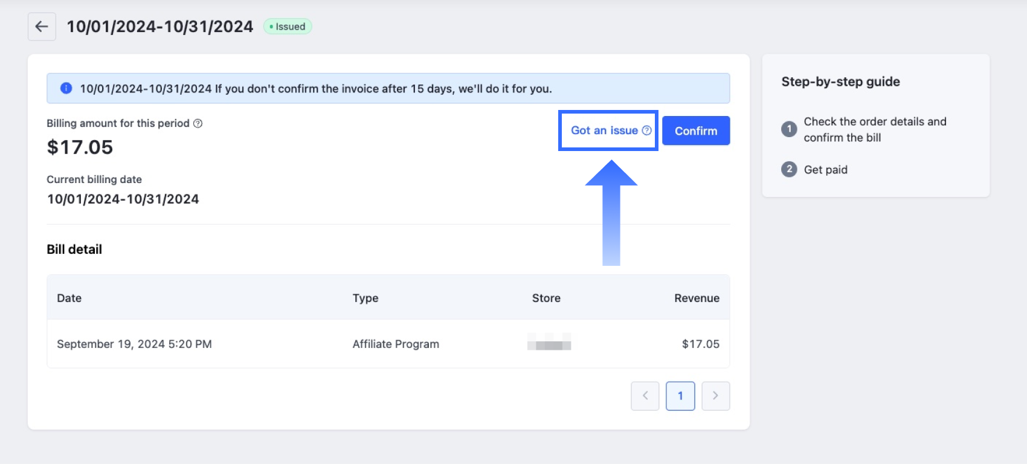The height and width of the screenshot is (464, 1027).
Task: Click the Date column header
Action: pos(69,298)
